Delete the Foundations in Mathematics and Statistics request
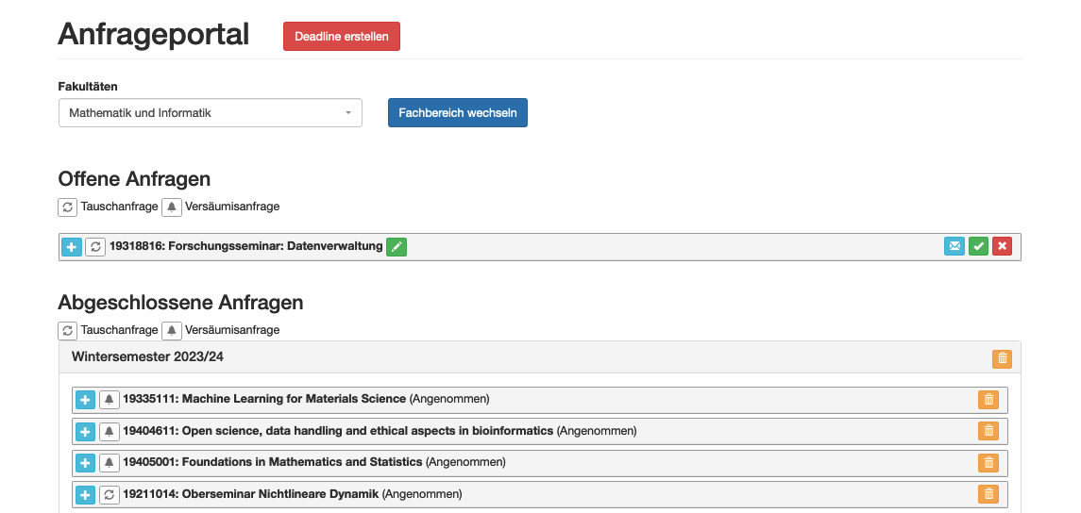This screenshot has height=513, width=1081. (988, 463)
